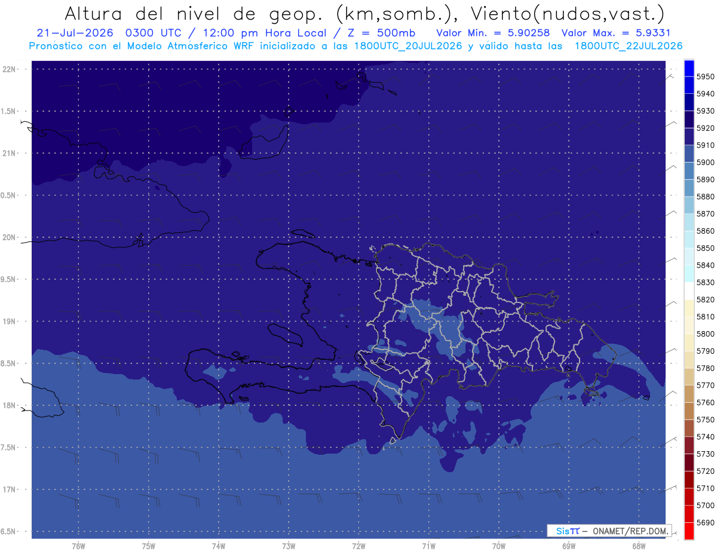Click the "69W" longitude label
Viewport: 717px width, 554px height.
(x=569, y=546)
